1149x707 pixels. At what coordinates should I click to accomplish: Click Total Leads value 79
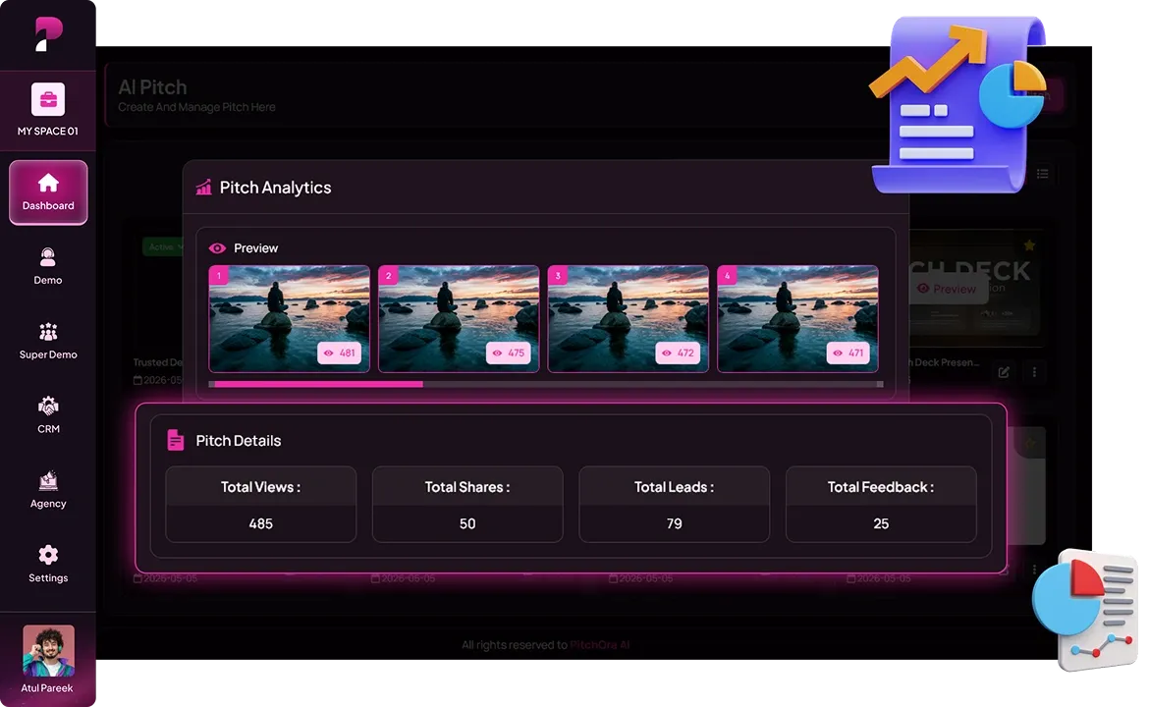(x=674, y=523)
